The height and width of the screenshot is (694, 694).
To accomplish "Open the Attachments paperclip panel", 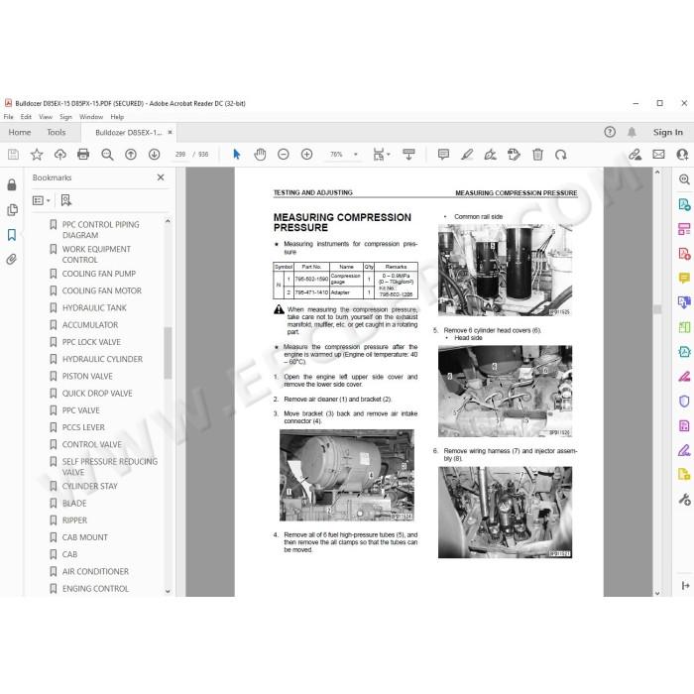I will pos(12,260).
